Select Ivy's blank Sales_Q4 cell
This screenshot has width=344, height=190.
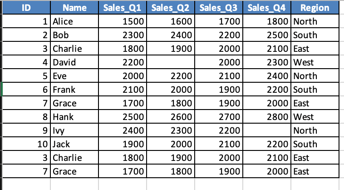267,130
